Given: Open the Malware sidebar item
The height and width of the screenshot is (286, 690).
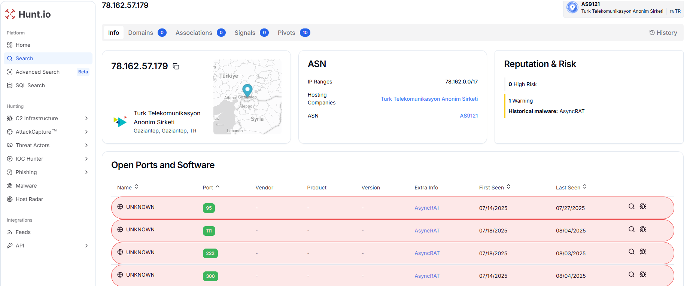Looking at the screenshot, I should click(48, 186).
